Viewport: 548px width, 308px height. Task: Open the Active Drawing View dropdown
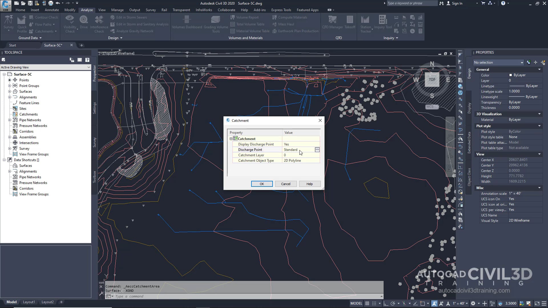pos(88,67)
